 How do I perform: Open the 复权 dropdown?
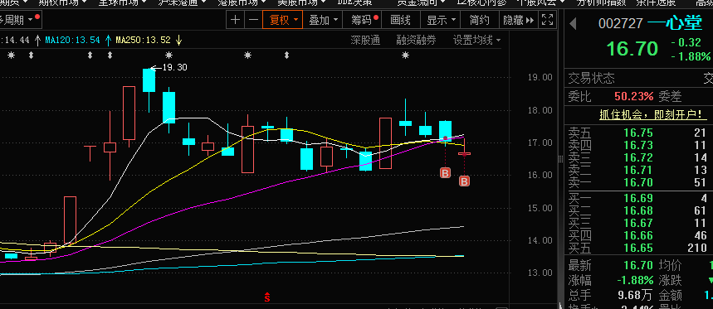(x=283, y=20)
